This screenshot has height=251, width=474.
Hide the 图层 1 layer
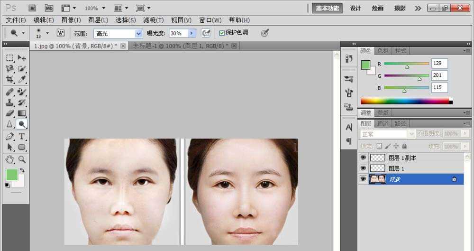(x=364, y=168)
